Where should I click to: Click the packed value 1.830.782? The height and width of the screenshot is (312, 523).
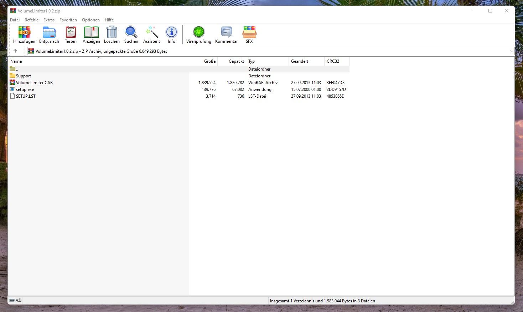tap(235, 83)
